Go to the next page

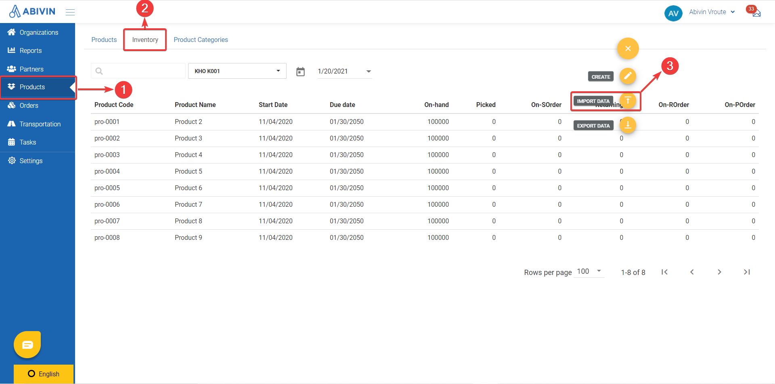tap(719, 272)
